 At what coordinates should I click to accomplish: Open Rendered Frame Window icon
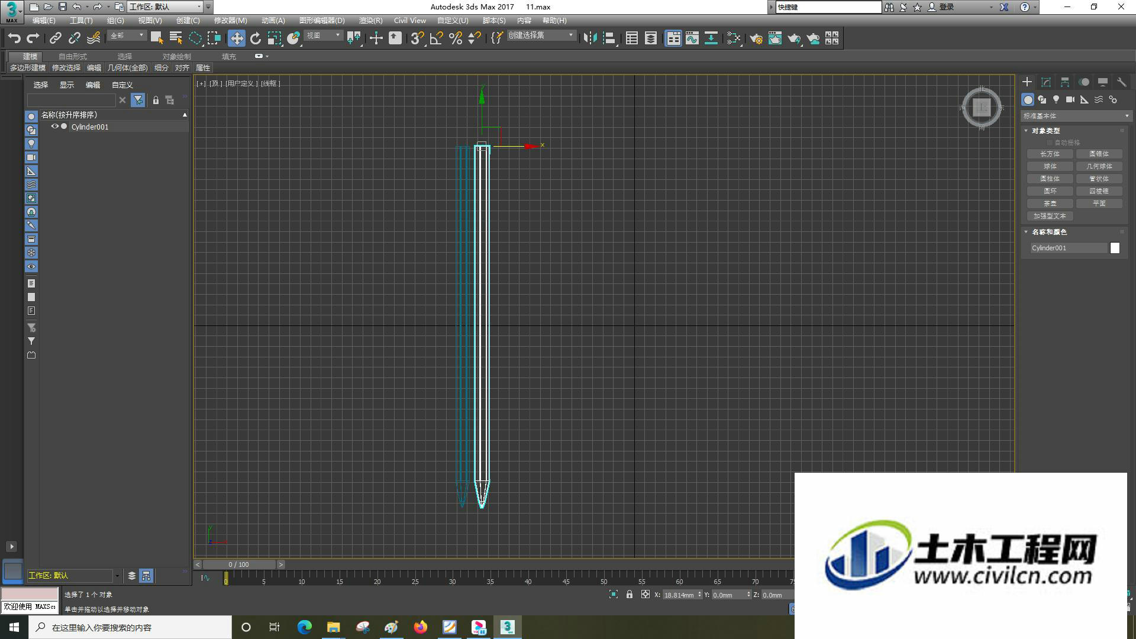pyautogui.click(x=774, y=38)
